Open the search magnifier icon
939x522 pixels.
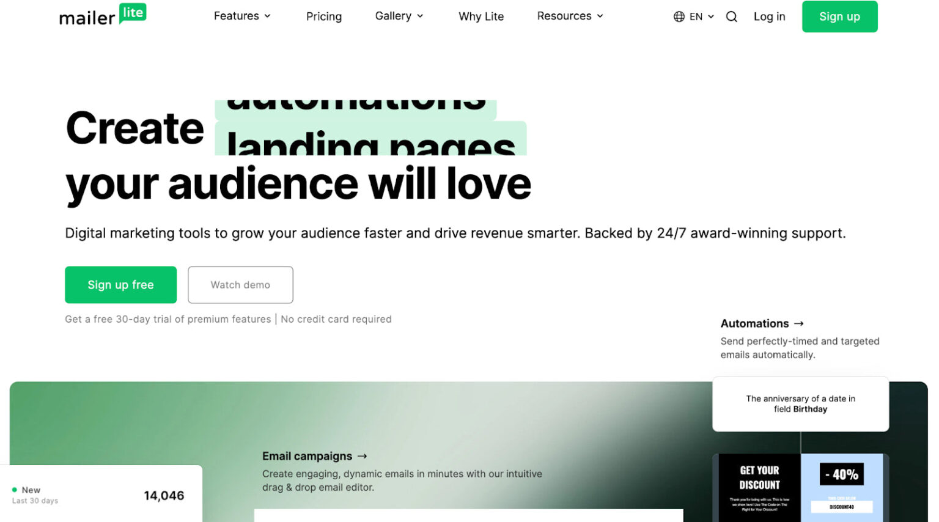(731, 17)
